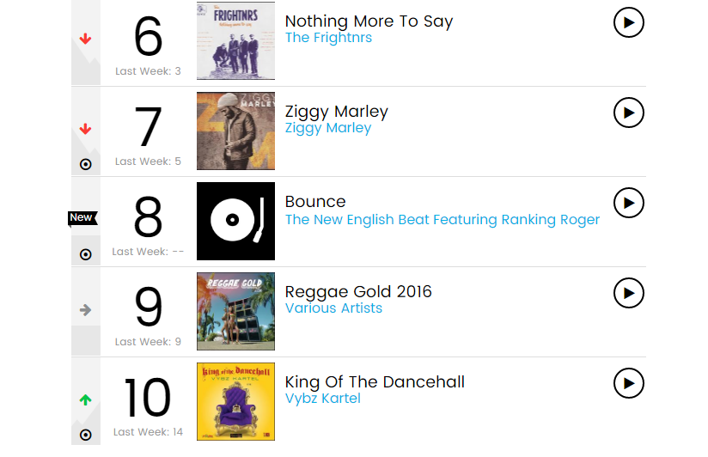The width and height of the screenshot is (708, 457).
Task: Open The New English Beat Featuring Ranking Roger
Action: (442, 220)
